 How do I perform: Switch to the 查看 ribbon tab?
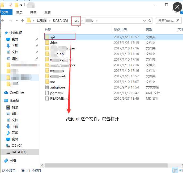pos(48,12)
